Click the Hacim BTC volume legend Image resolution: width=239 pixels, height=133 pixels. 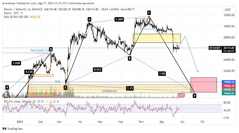11,13
